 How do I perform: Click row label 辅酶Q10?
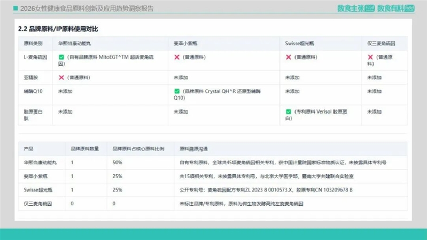click(x=33, y=91)
